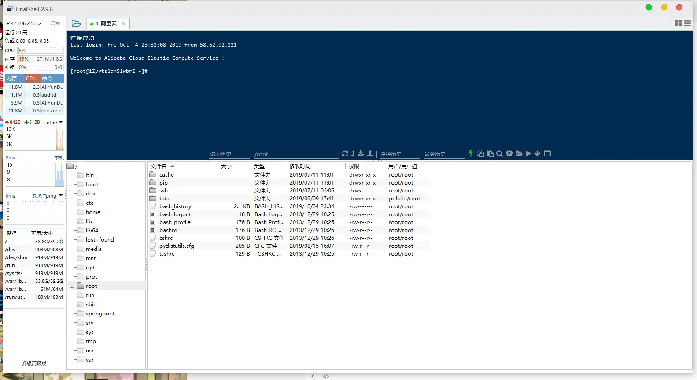
Task: Close the 阿里云 session tab
Action: (x=124, y=24)
